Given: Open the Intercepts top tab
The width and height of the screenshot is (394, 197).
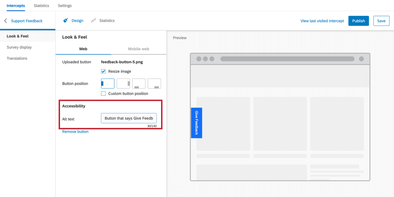Looking at the screenshot, I should [x=16, y=6].
